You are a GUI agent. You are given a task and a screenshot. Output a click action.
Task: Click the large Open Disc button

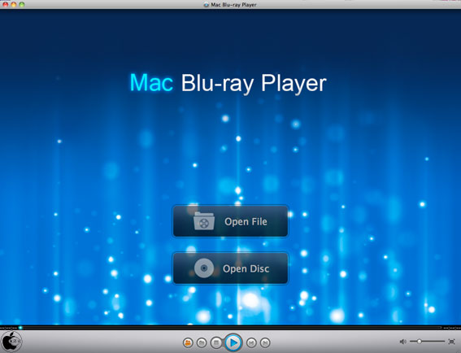coord(230,268)
